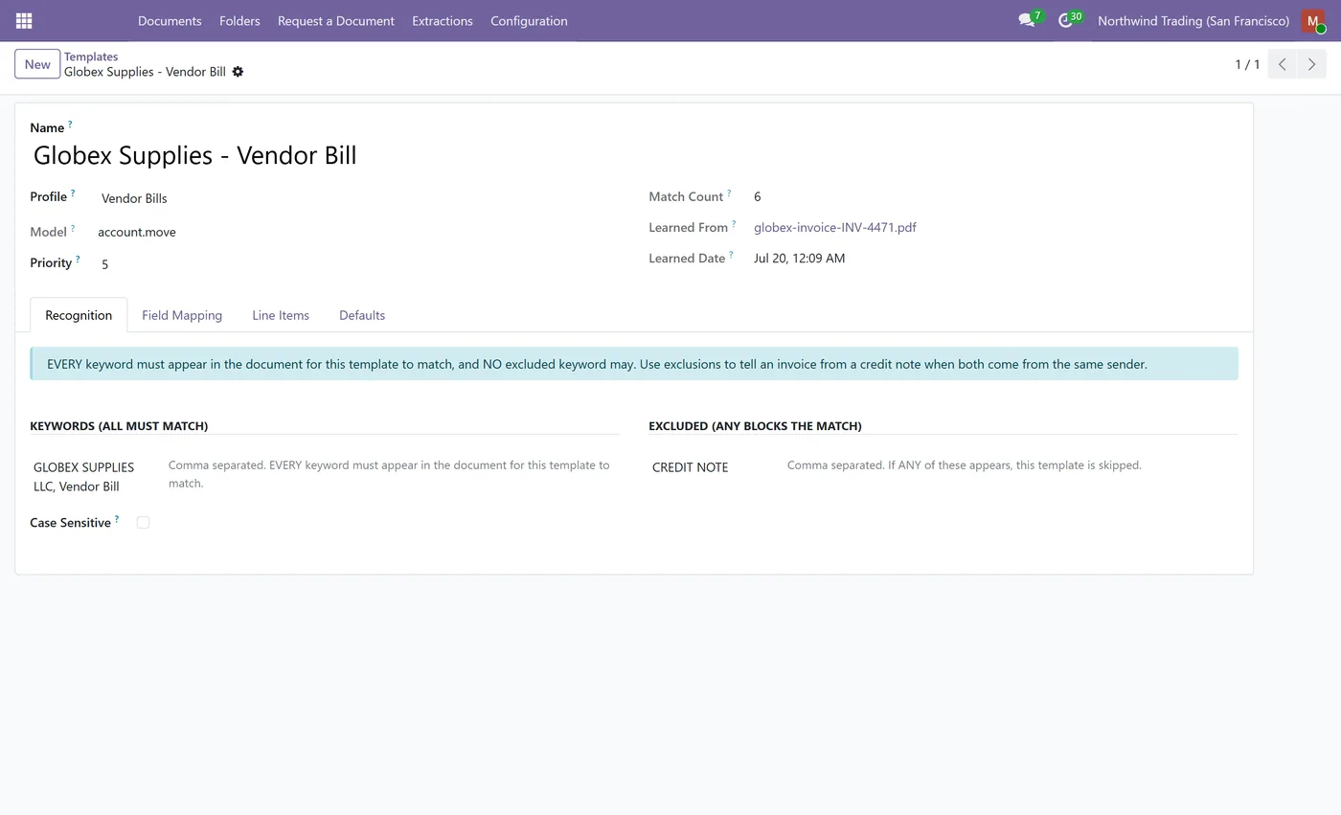Toggle the Case Sensitive checkbox
The width and height of the screenshot is (1341, 815).
click(x=143, y=523)
